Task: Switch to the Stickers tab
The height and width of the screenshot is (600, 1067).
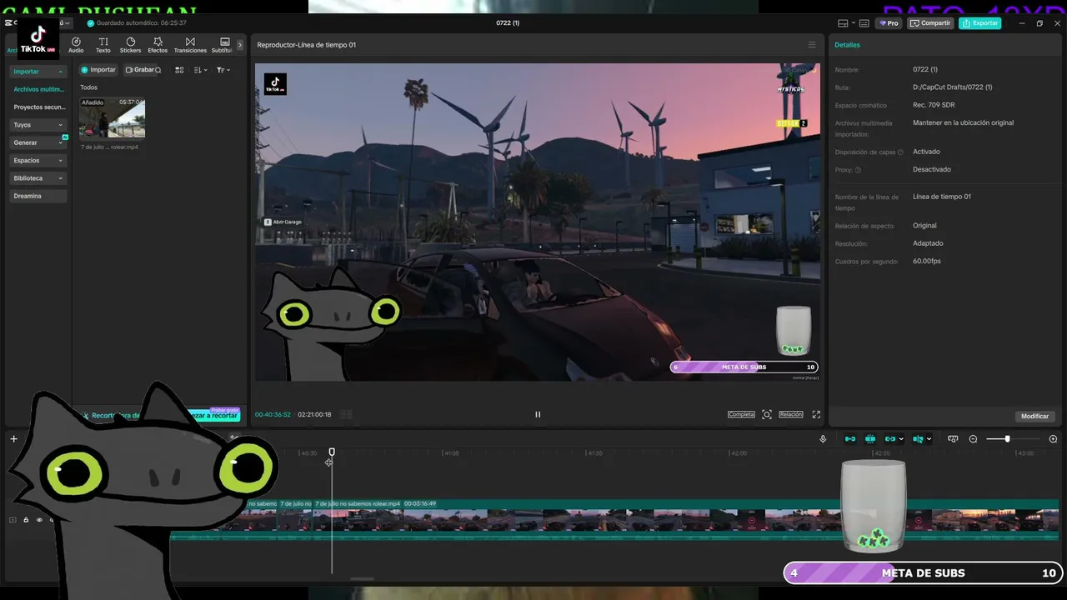Action: tap(130, 45)
